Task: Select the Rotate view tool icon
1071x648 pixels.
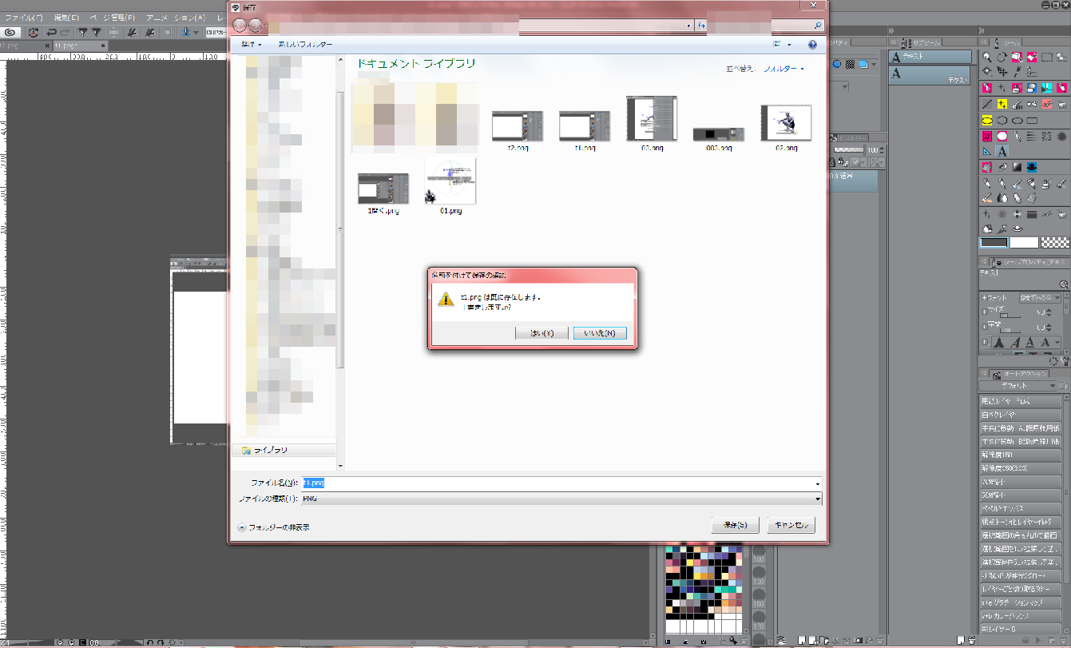Action: [x=1002, y=57]
